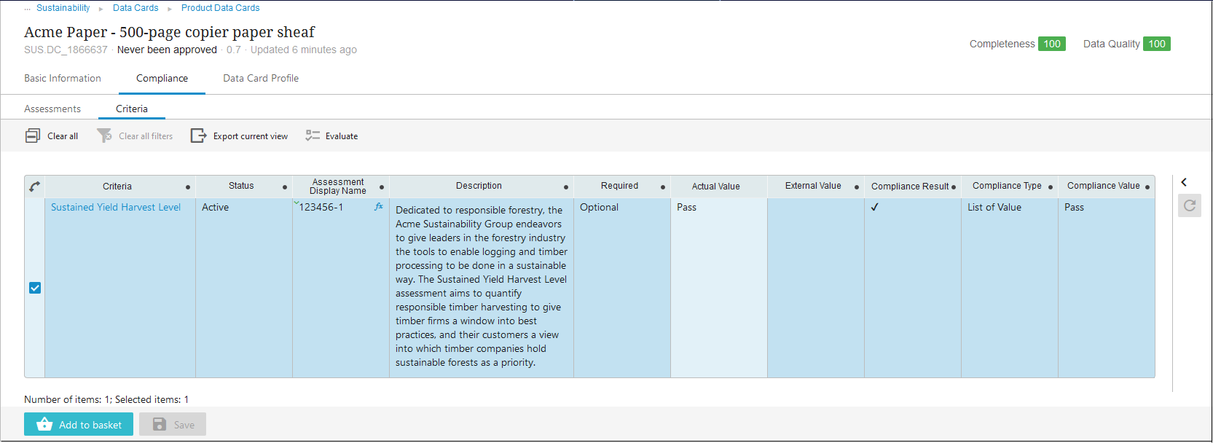Open the Data Card Profile tab

(x=261, y=79)
